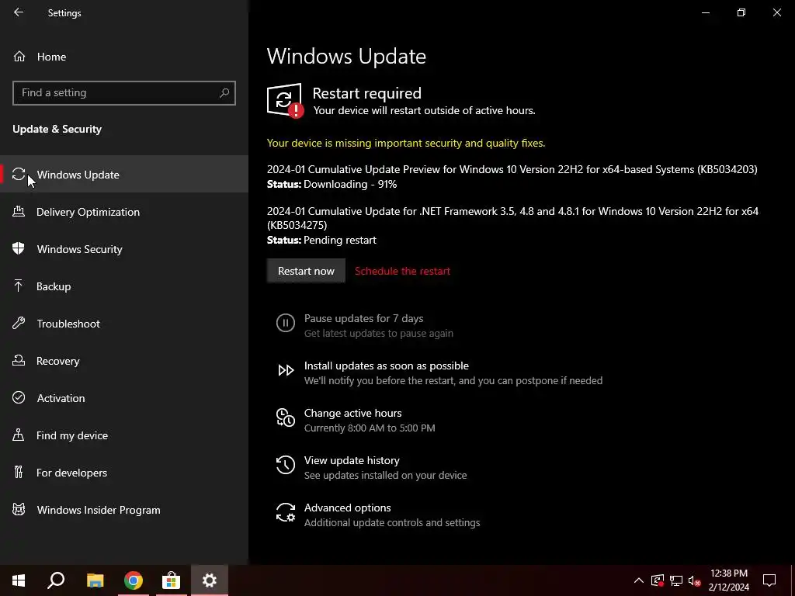Open the Backup settings page
The height and width of the screenshot is (596, 795).
click(124, 286)
